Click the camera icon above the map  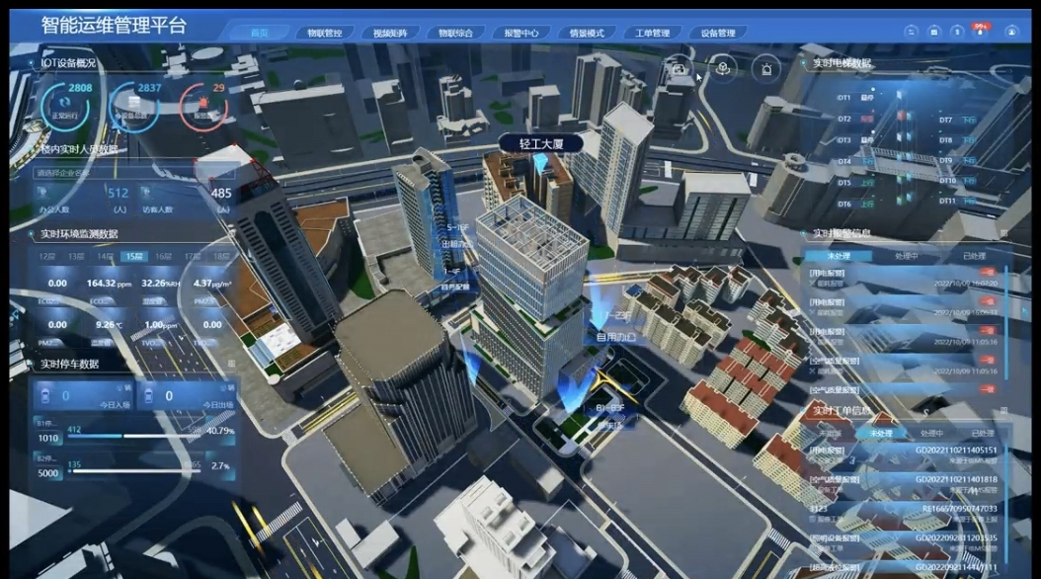(680, 68)
